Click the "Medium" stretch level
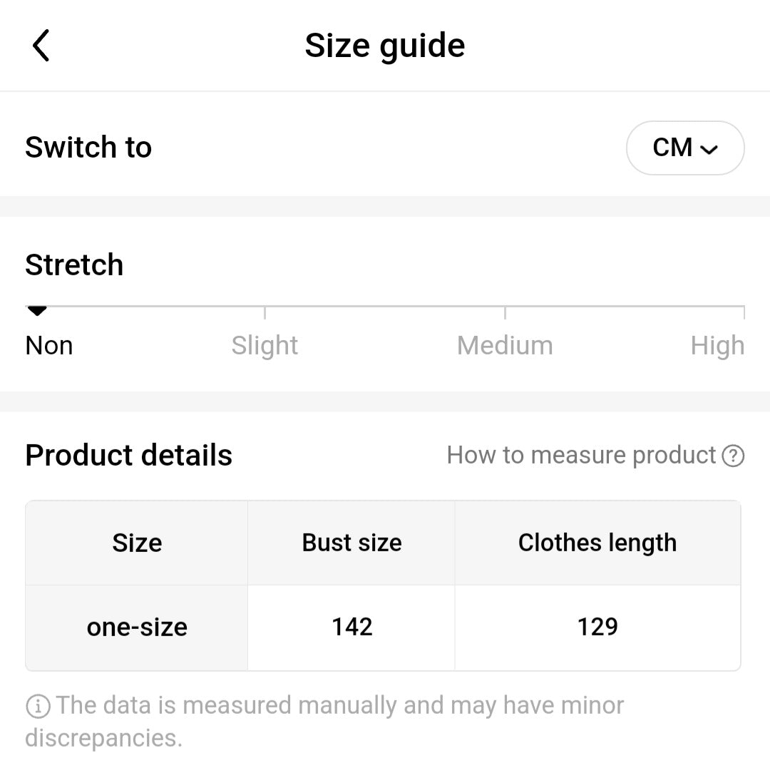 coord(505,346)
